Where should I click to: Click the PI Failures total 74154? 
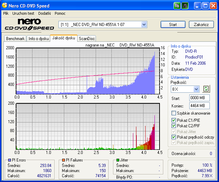point(100,176)
